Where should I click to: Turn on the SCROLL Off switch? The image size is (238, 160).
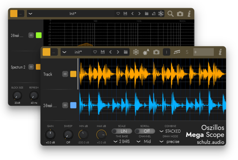click(144, 131)
